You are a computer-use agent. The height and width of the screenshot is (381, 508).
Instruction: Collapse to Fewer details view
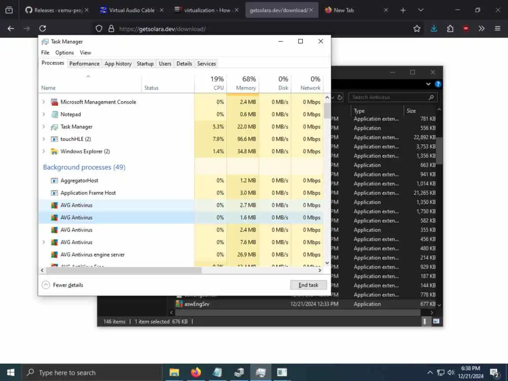[63, 285]
